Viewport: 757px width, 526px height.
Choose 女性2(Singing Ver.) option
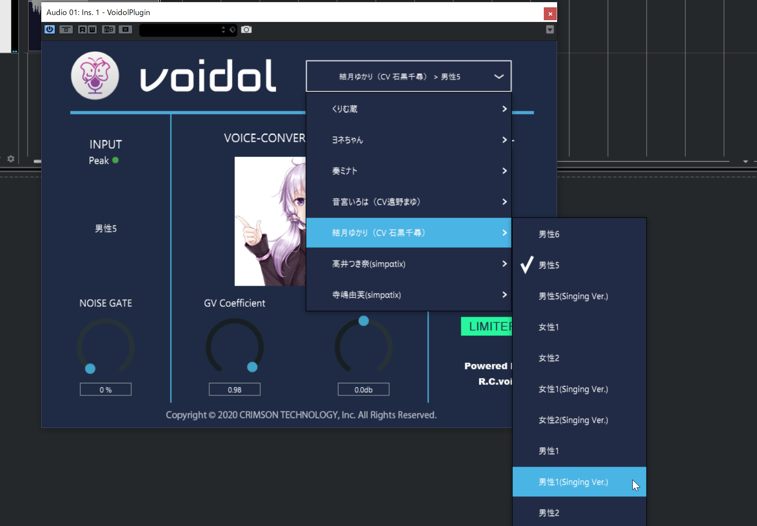pos(579,420)
